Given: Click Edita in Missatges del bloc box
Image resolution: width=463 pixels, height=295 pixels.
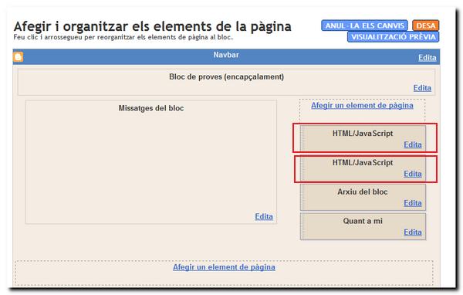Looking at the screenshot, I should click(x=264, y=216).
